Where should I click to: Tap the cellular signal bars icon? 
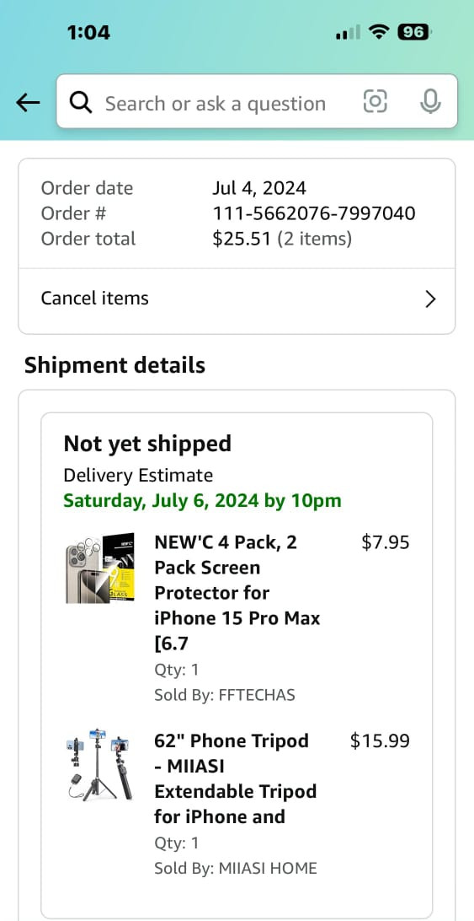pos(348,32)
